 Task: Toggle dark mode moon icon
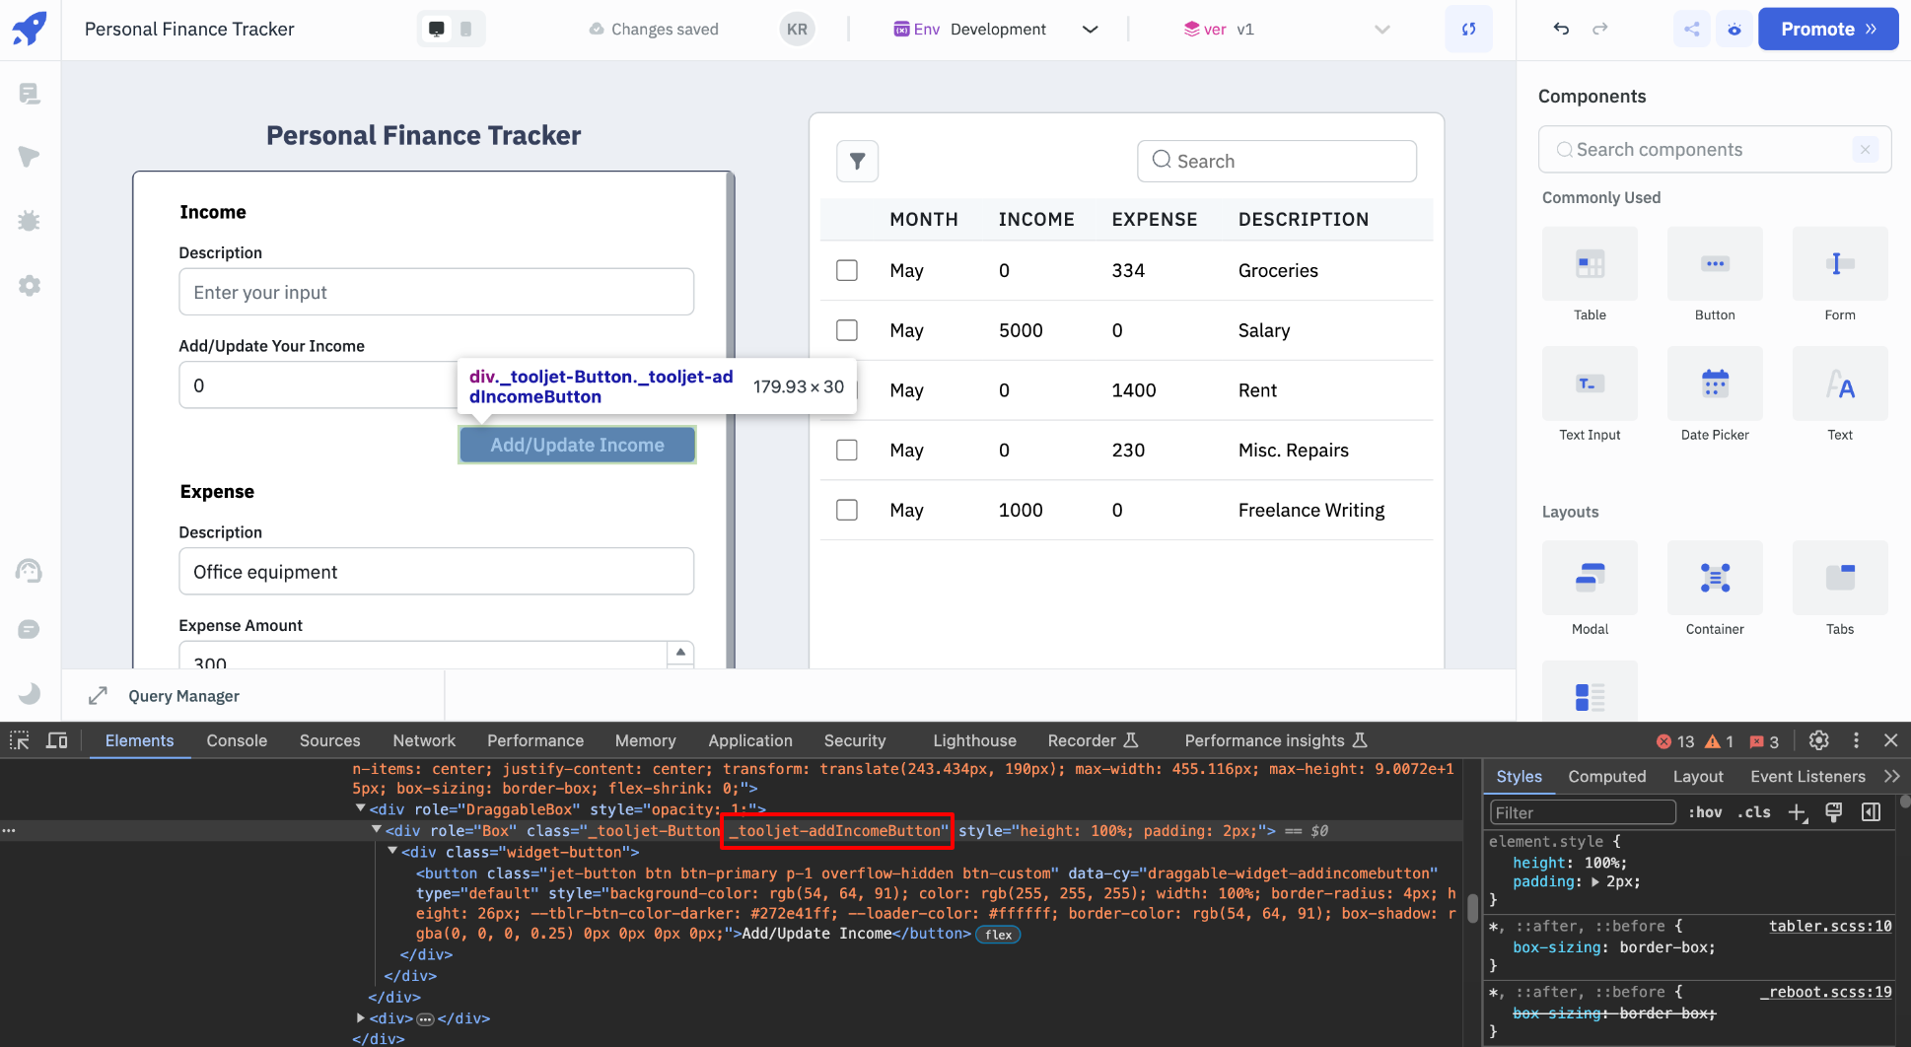click(x=30, y=694)
